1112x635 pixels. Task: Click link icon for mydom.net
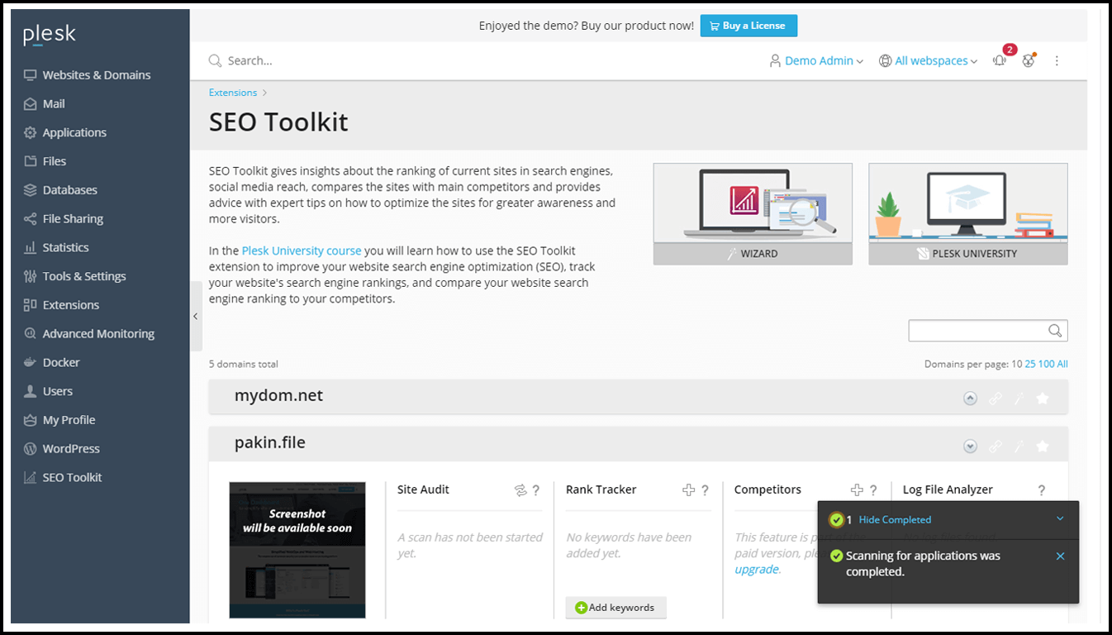pyautogui.click(x=996, y=399)
